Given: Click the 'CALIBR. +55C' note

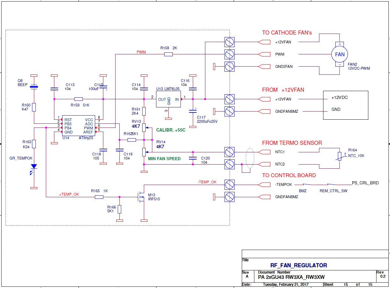Looking at the screenshot, I should coord(171,130).
